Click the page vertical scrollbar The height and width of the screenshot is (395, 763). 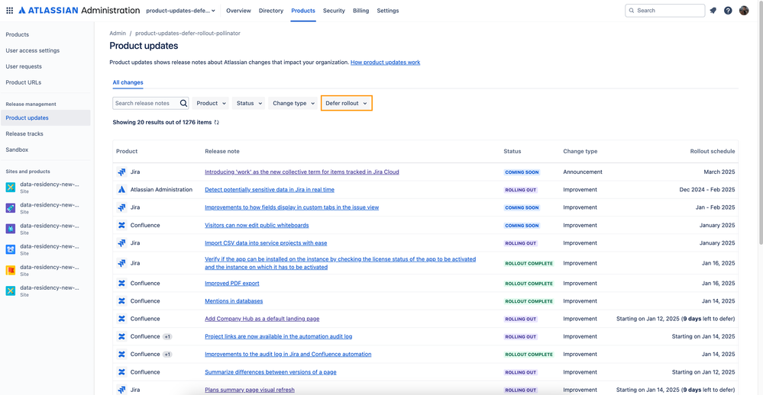coord(760,121)
